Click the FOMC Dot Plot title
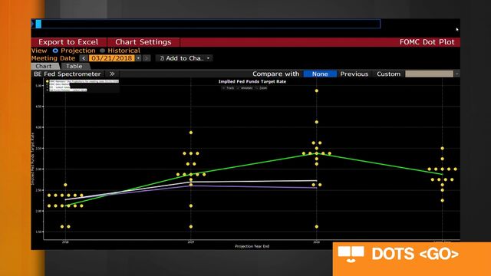 pyautogui.click(x=427, y=42)
